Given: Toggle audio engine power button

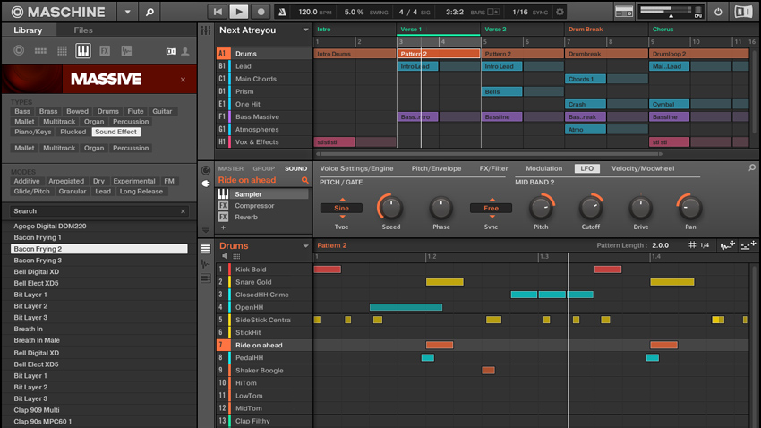Looking at the screenshot, I should click(718, 12).
